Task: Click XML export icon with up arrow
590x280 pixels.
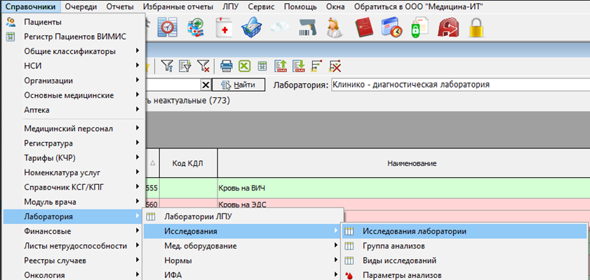Action: 281,66
